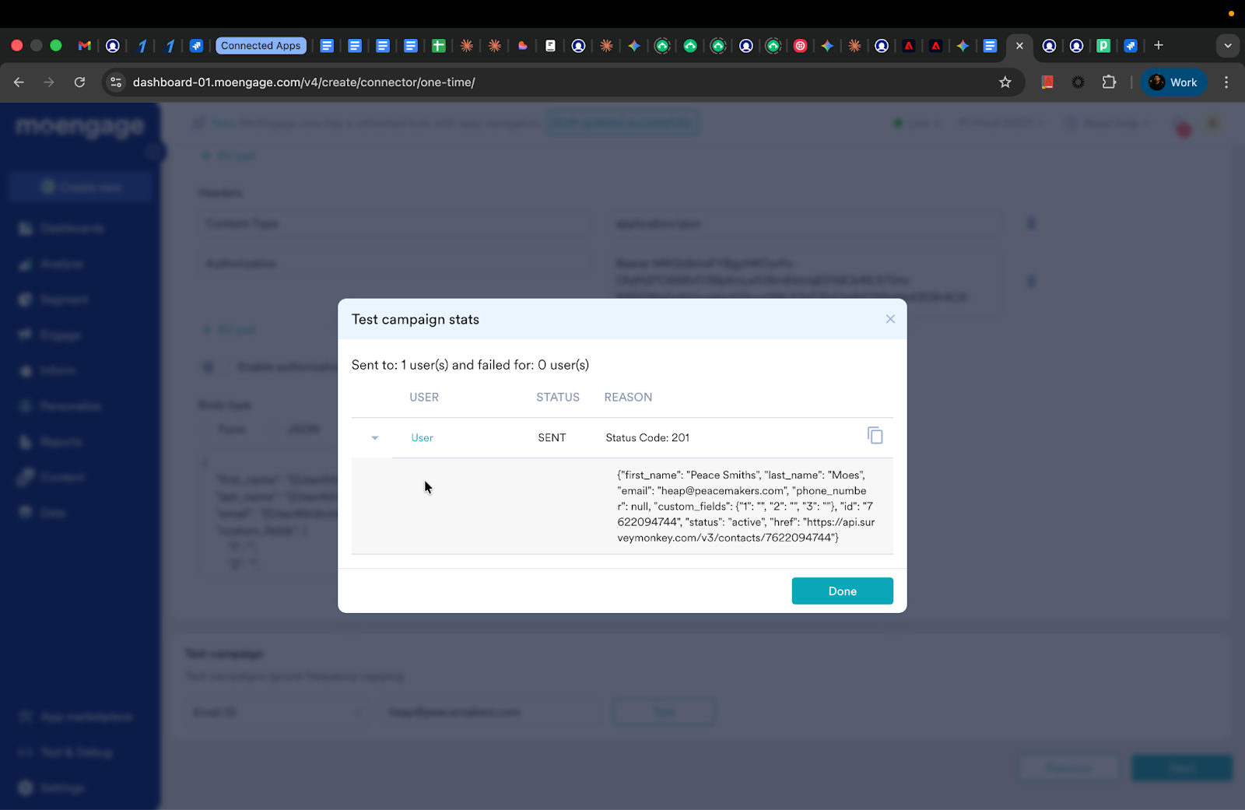Copy the test response with copy icon

pos(875,436)
